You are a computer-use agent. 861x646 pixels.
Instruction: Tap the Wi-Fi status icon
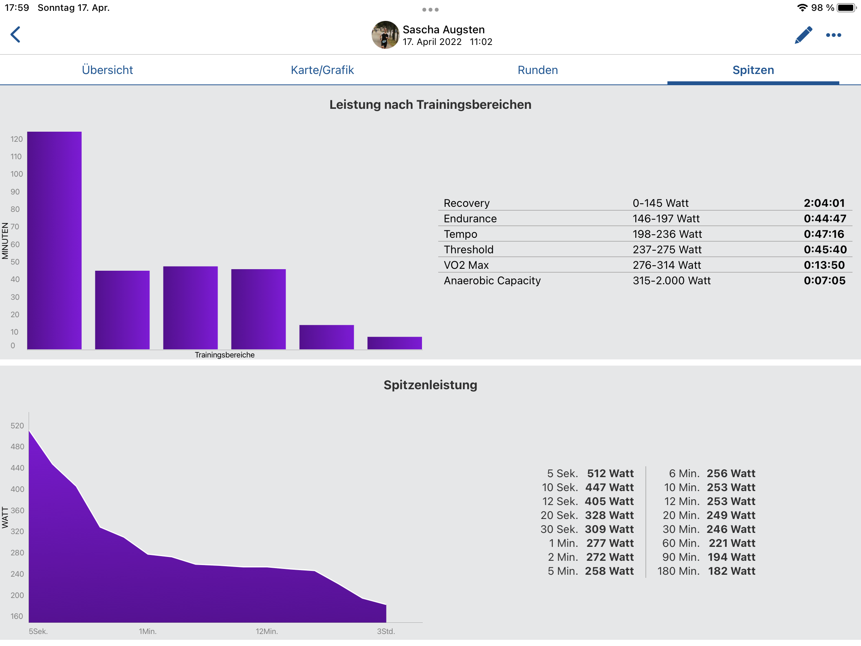802,8
